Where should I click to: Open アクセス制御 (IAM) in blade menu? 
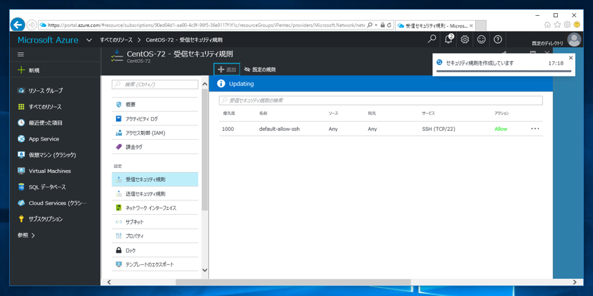click(x=155, y=133)
